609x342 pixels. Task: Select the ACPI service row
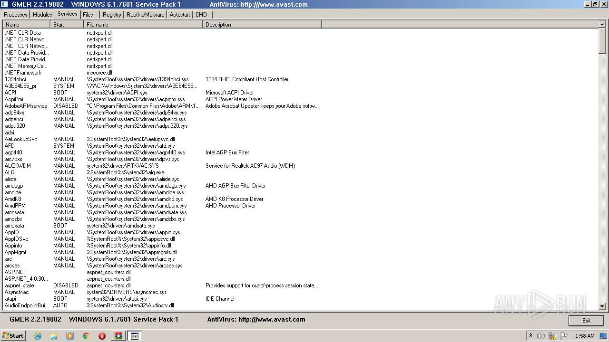tap(162, 93)
